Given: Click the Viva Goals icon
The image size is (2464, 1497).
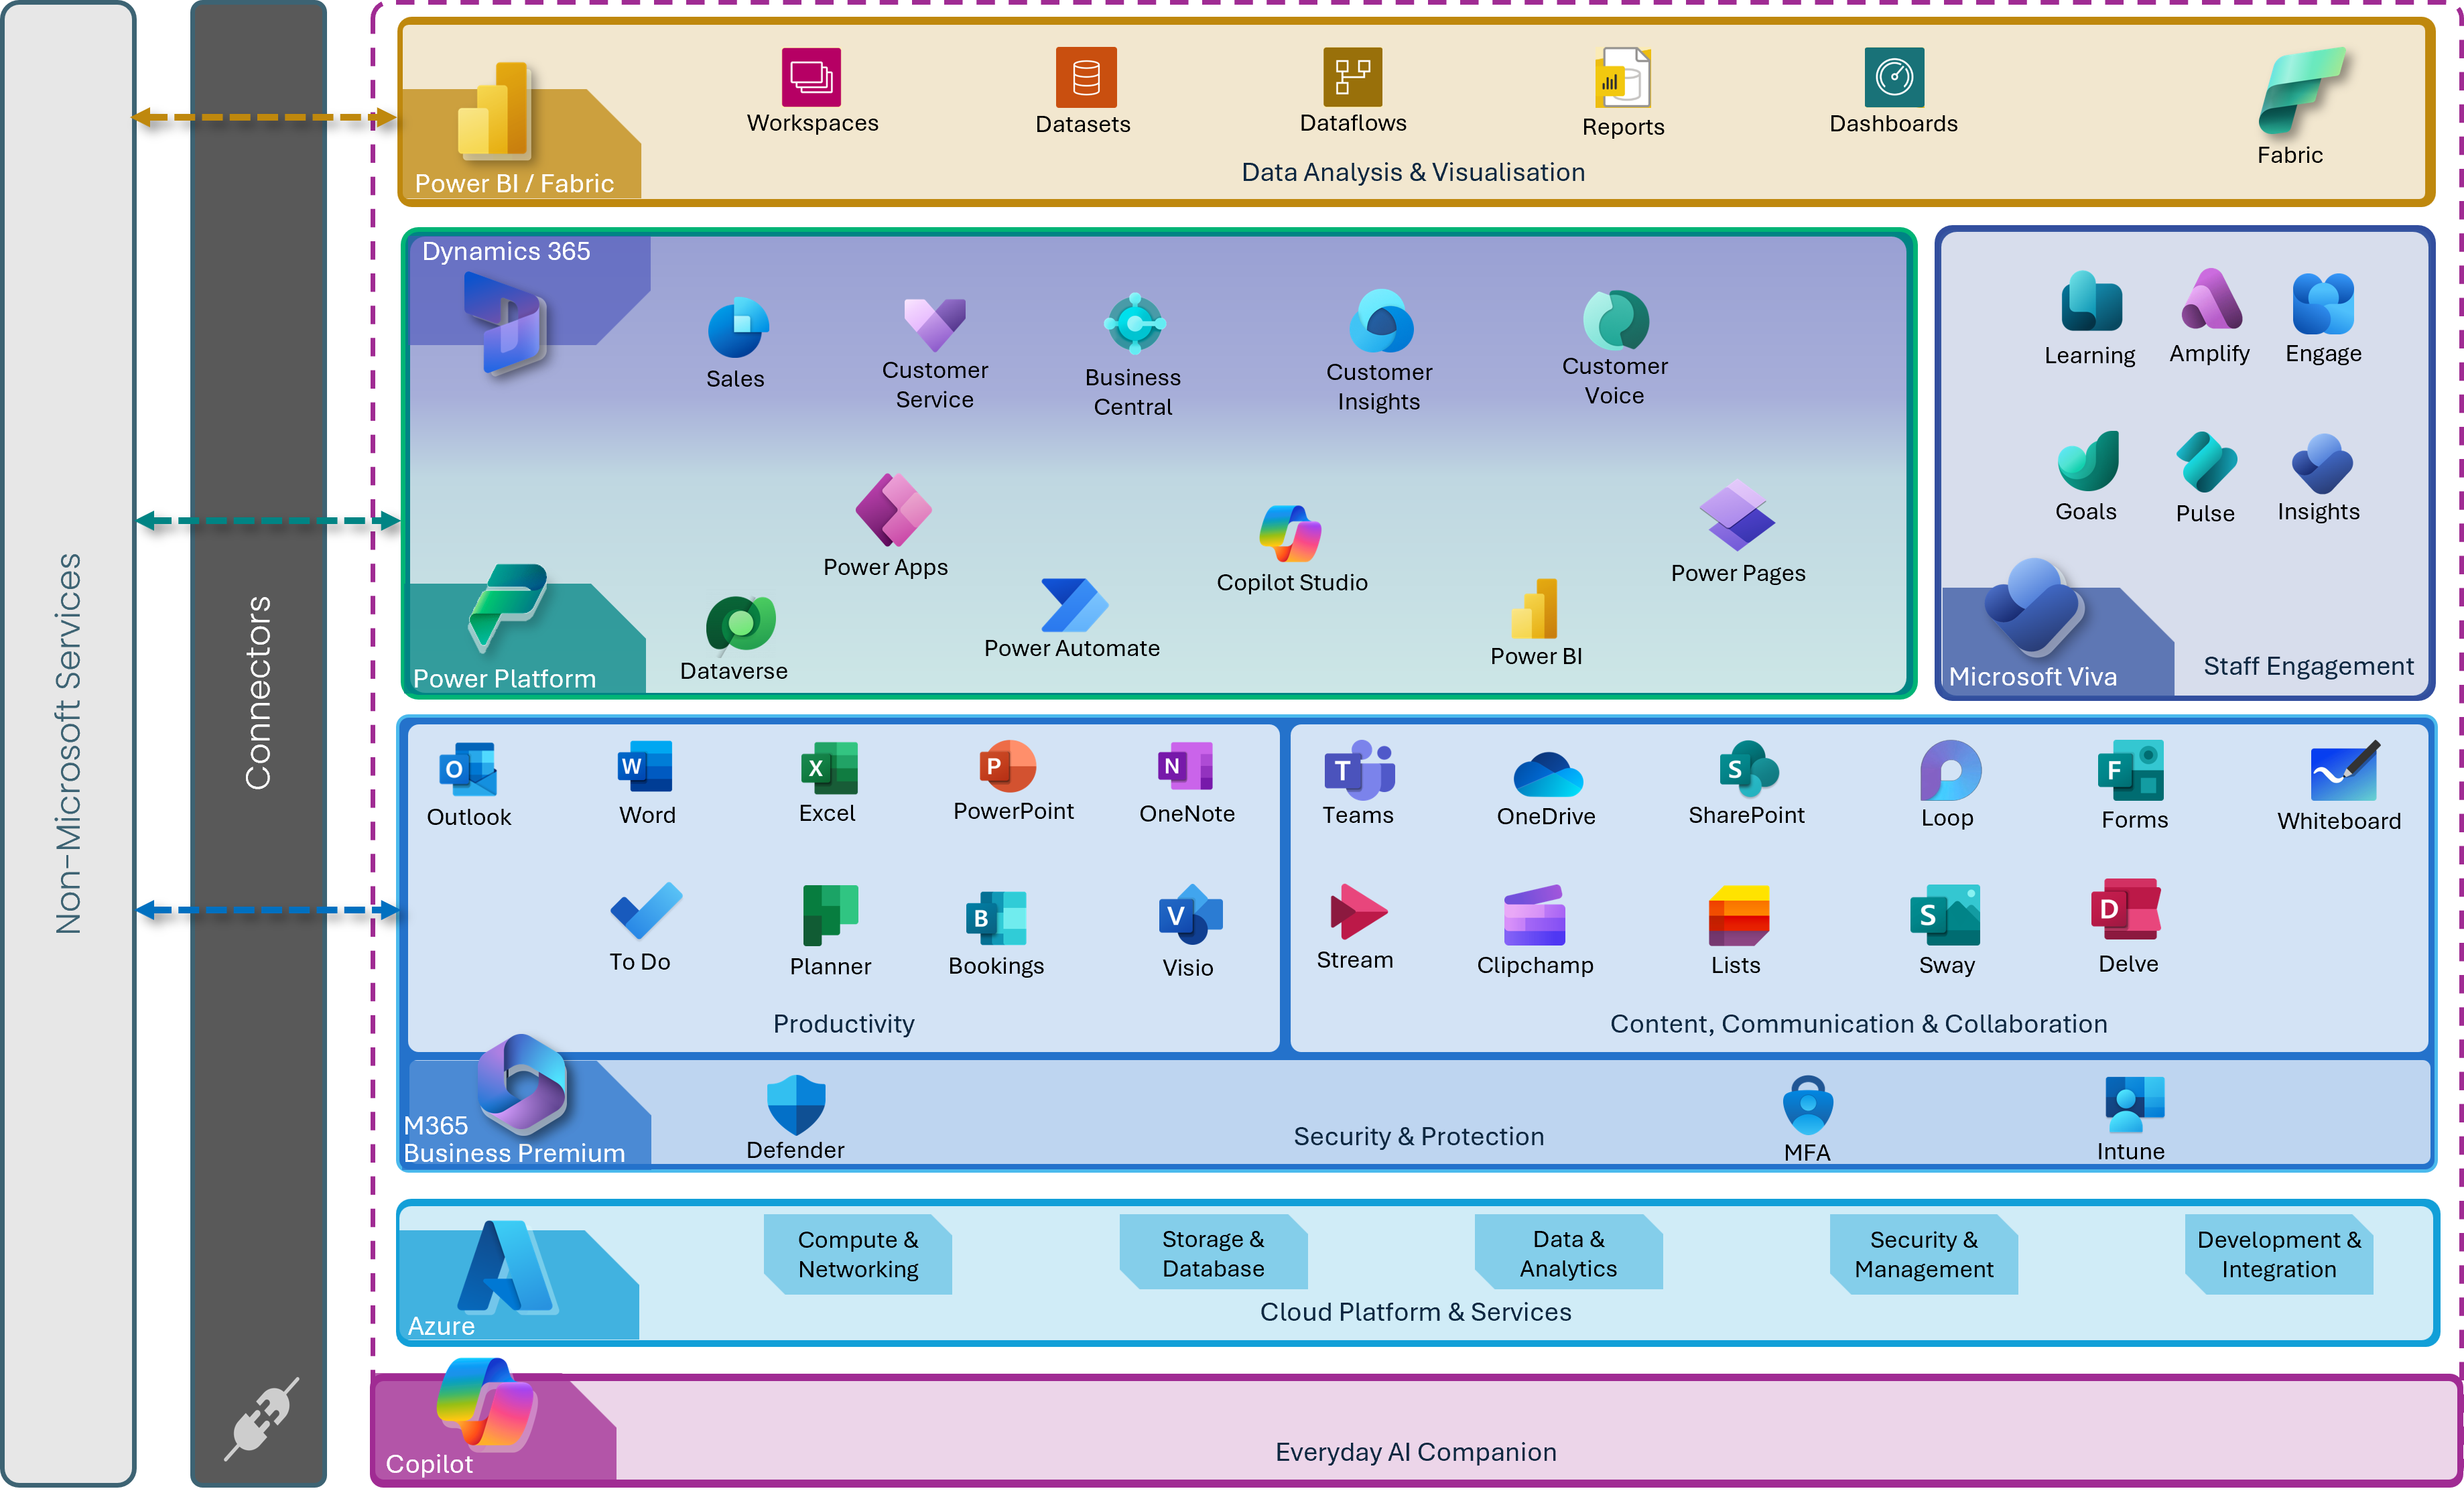Looking at the screenshot, I should pos(2088,460).
